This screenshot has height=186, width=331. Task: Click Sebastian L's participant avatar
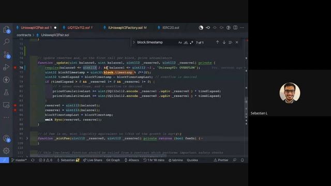tap(290, 93)
